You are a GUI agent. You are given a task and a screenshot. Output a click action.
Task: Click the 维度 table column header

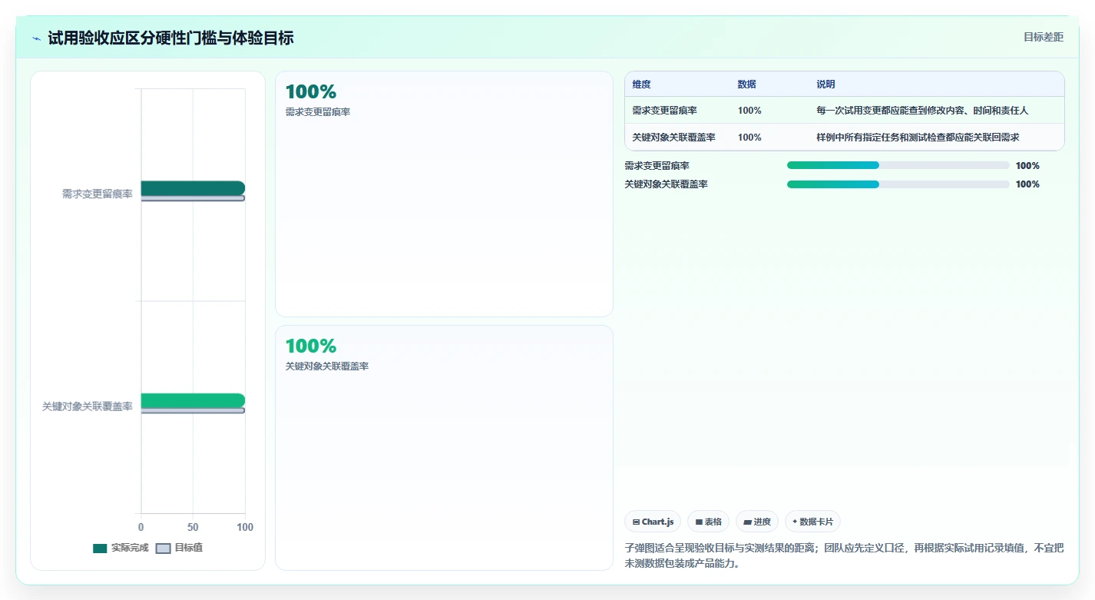(642, 85)
